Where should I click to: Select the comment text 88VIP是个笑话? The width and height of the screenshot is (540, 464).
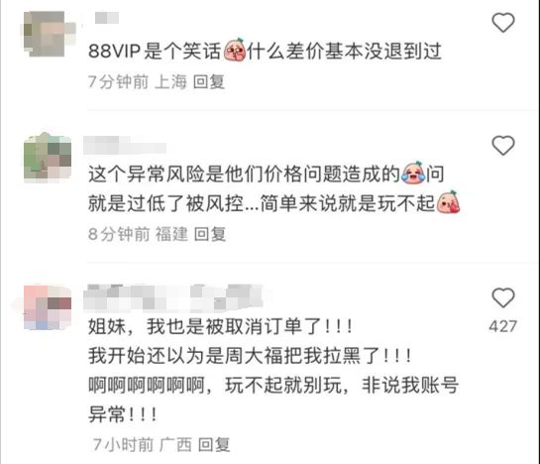click(155, 51)
